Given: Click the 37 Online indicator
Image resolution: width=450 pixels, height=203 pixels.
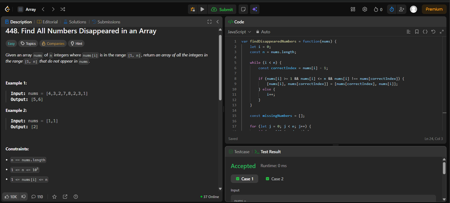Looking at the screenshot, I should (x=210, y=197).
